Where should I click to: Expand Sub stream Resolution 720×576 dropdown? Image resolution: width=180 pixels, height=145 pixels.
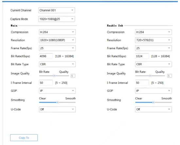pos(153,40)
